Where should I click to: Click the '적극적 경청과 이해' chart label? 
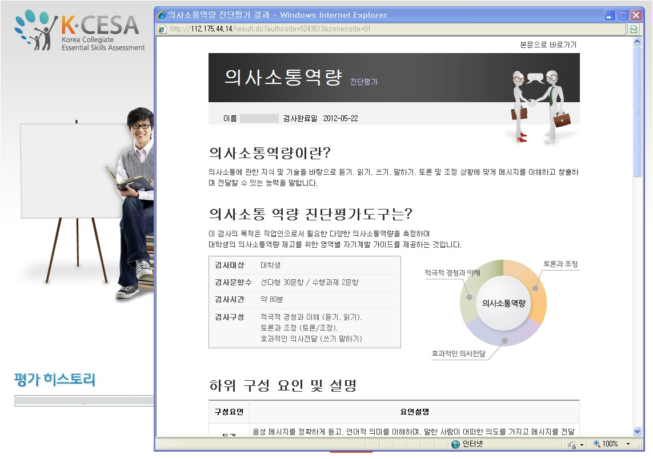452,273
